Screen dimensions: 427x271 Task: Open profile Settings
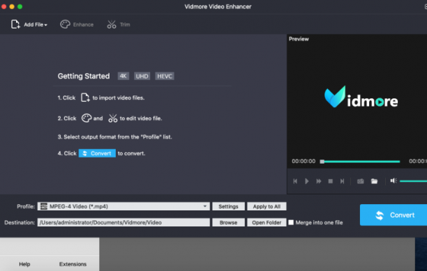[228, 206]
